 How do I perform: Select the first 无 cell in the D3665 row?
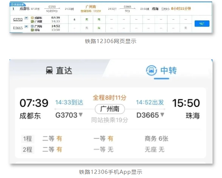[87, 28]
